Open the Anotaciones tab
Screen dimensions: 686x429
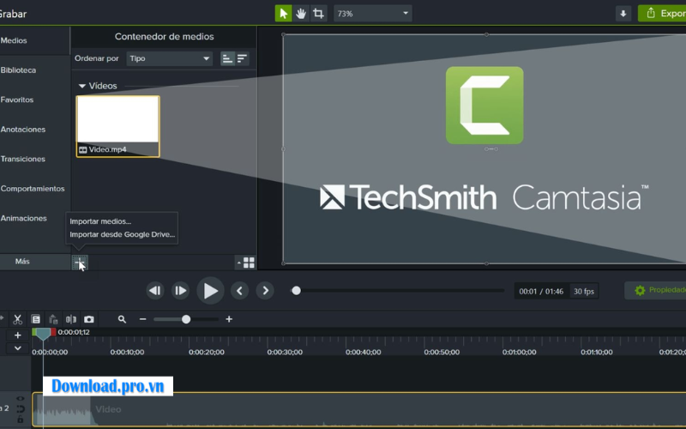(23, 130)
